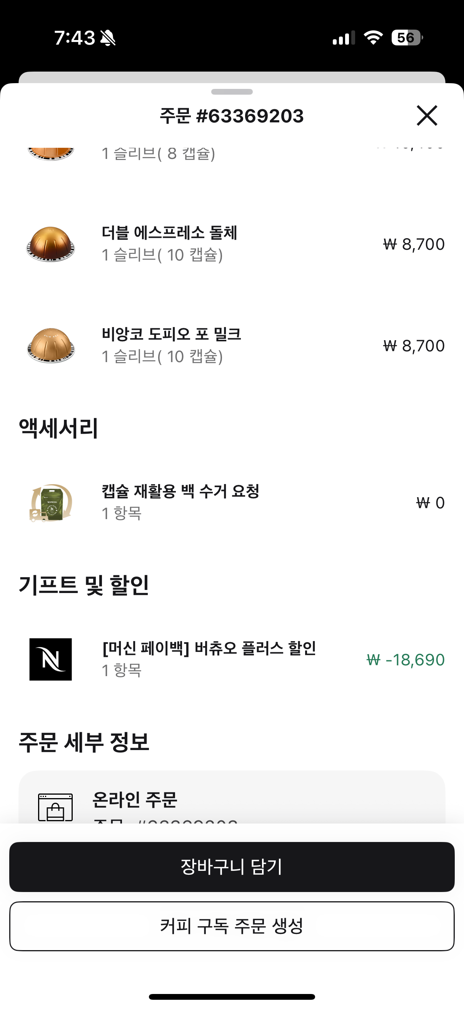
Task: Tap the online order shop icon
Action: coord(55,807)
